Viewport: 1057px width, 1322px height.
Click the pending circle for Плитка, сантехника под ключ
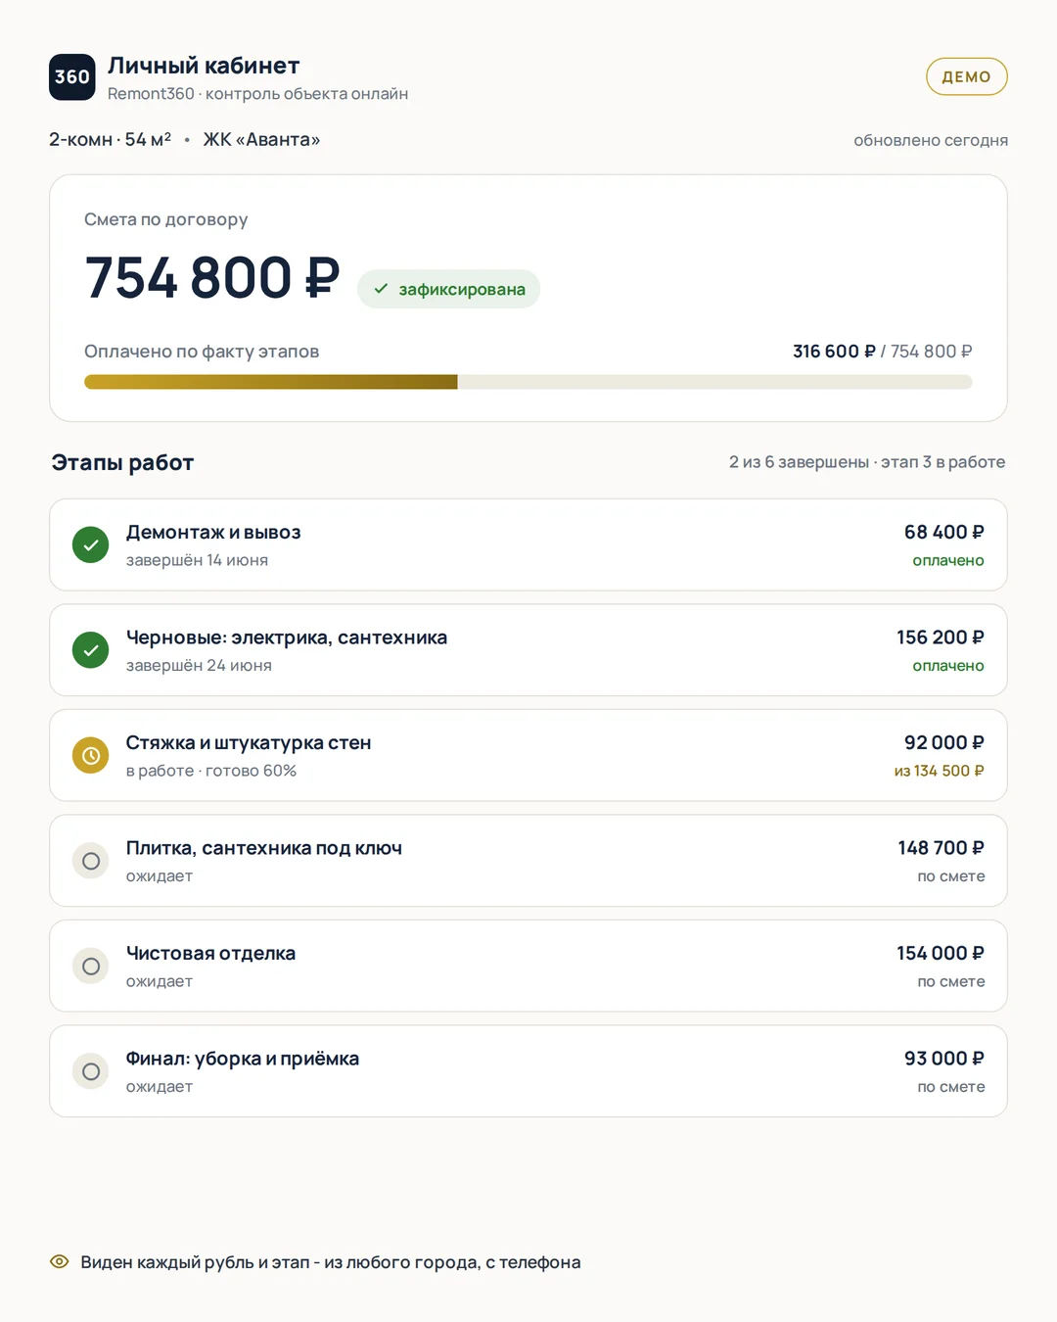click(91, 861)
